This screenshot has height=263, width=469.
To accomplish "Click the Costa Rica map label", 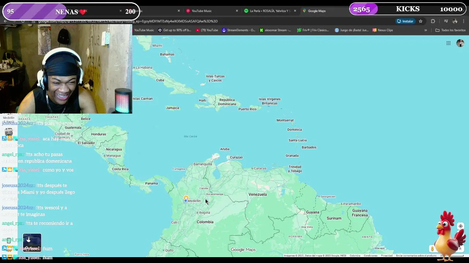I will coord(120,169).
